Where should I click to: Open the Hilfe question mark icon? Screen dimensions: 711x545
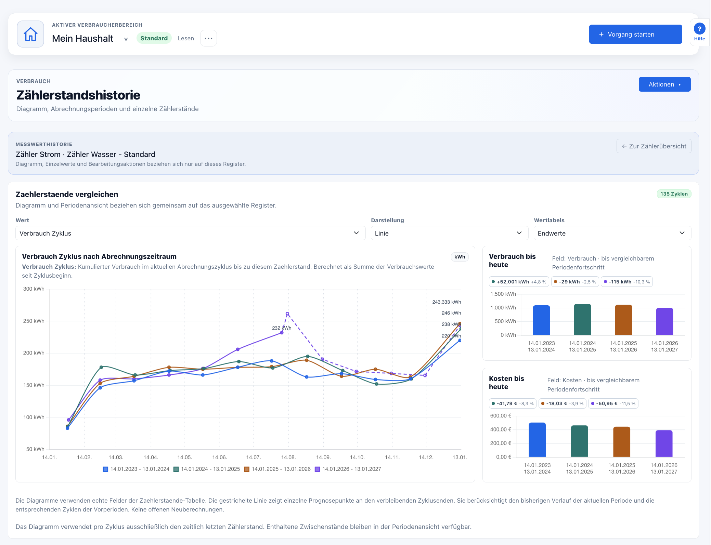click(x=699, y=29)
